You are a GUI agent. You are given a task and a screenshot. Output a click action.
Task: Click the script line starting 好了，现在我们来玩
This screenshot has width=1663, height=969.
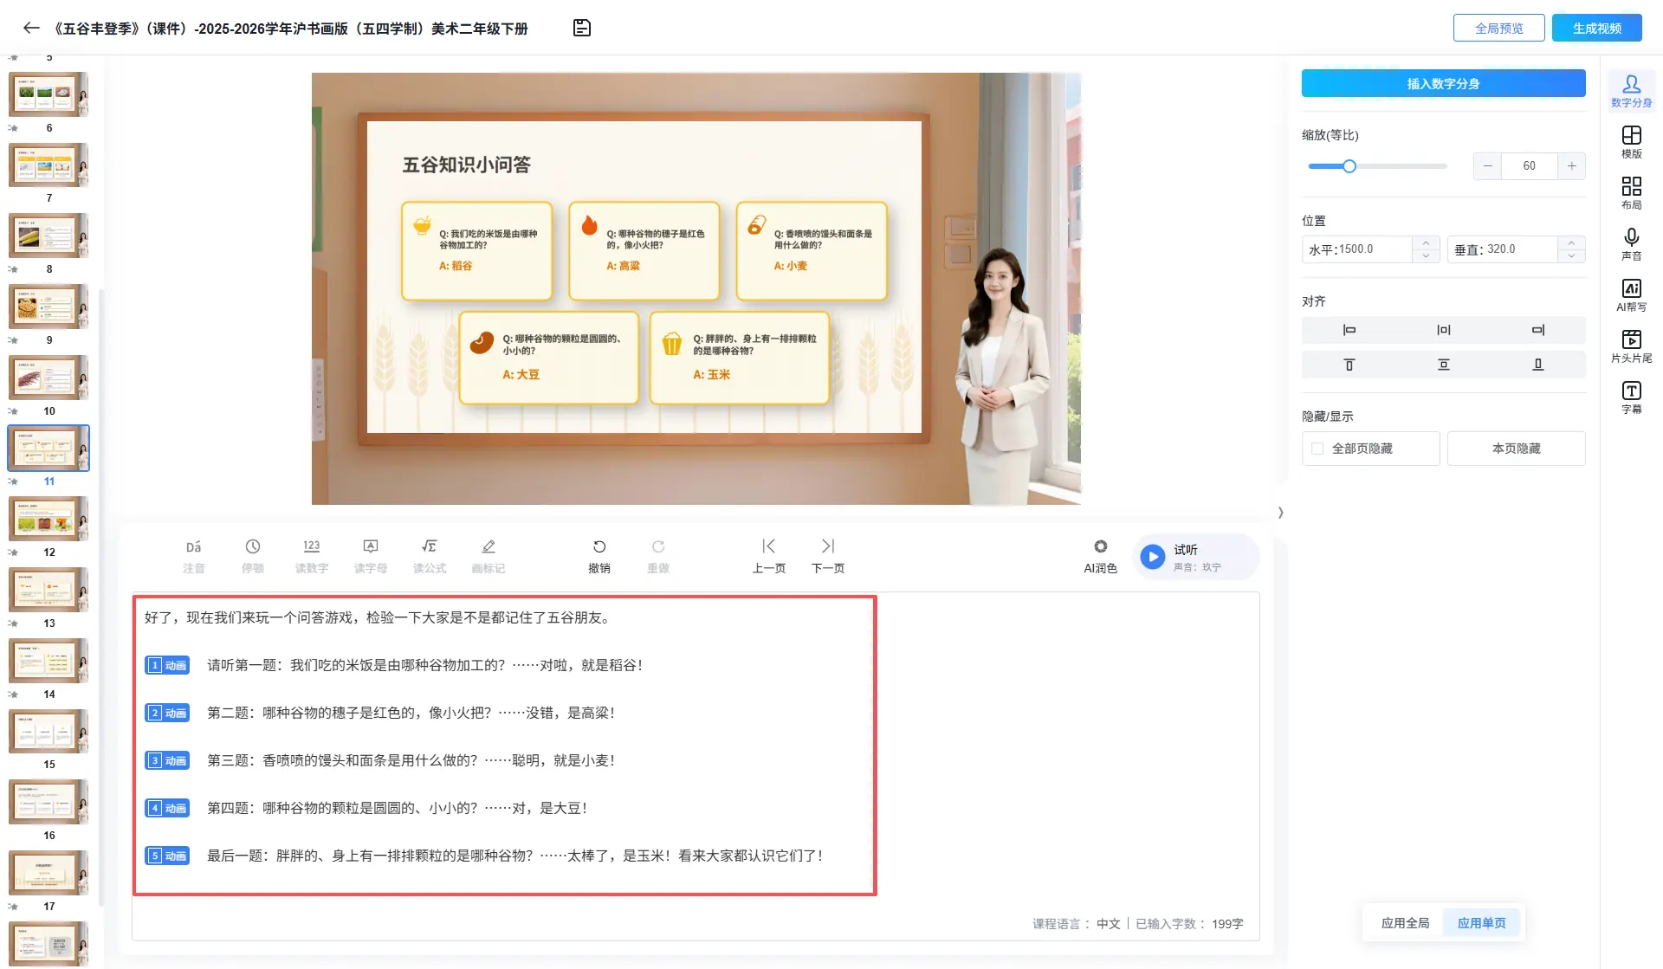click(379, 617)
